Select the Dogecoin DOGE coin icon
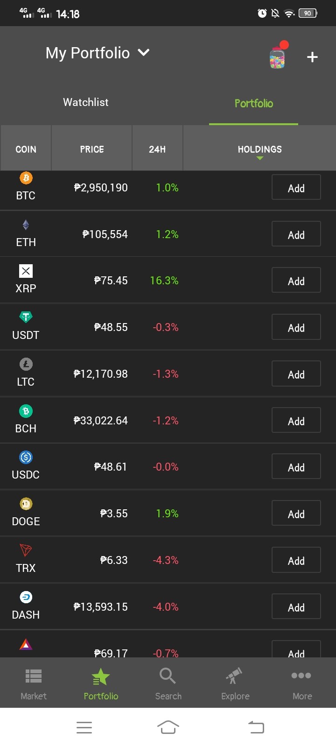This screenshot has width=336, height=747. [26, 504]
